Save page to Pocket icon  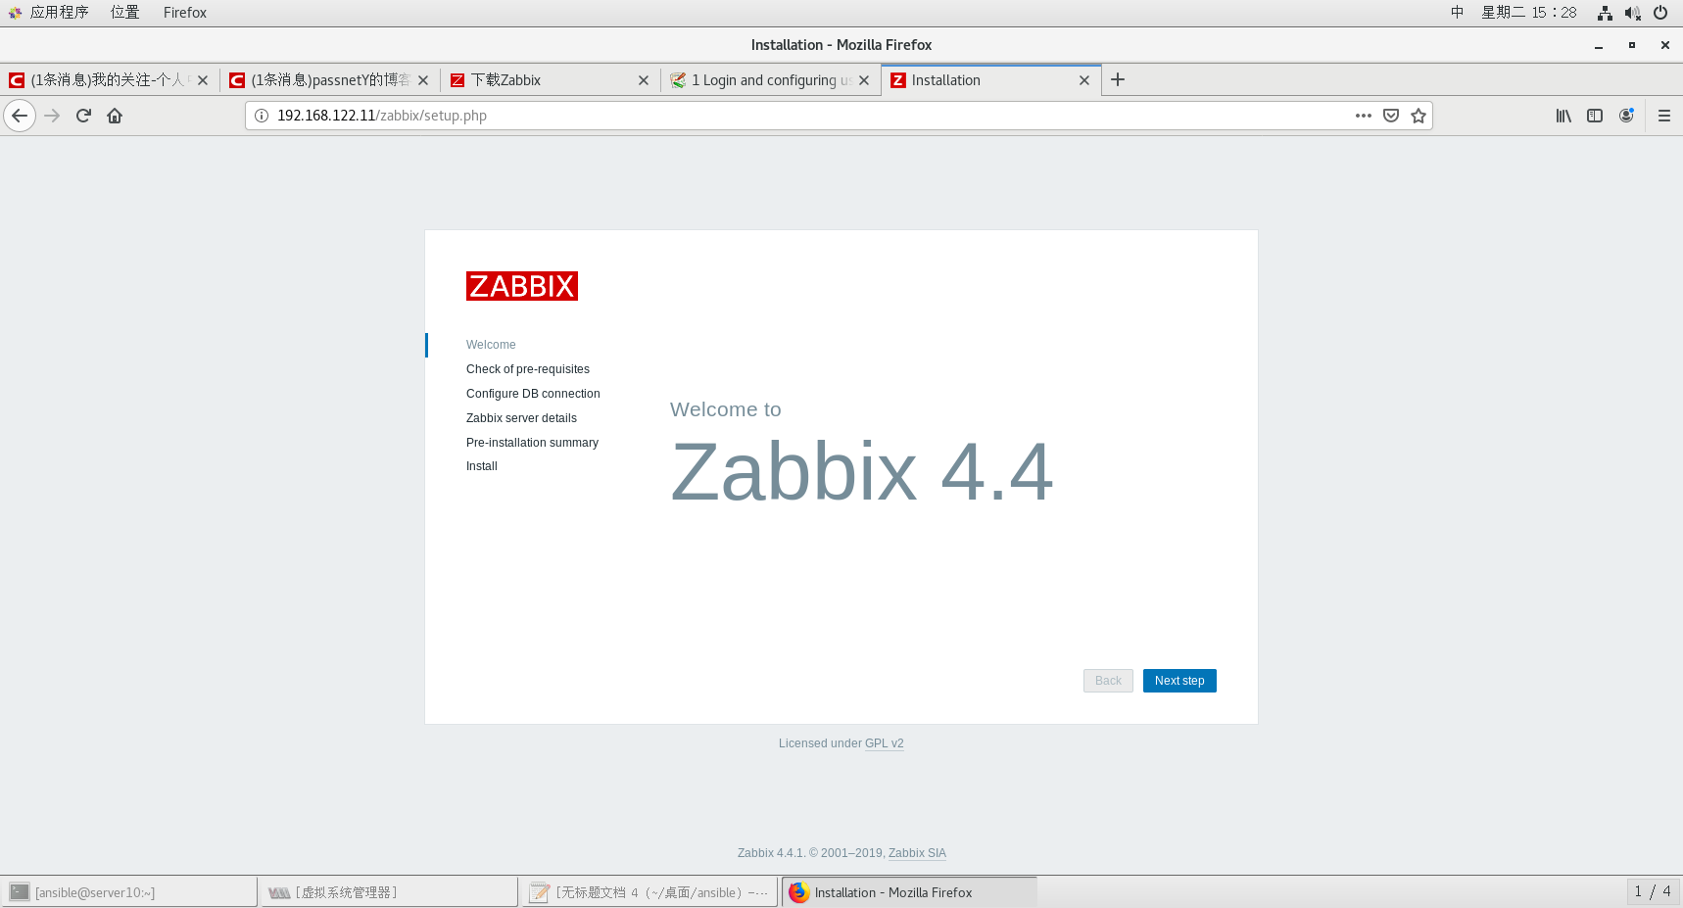tap(1390, 116)
